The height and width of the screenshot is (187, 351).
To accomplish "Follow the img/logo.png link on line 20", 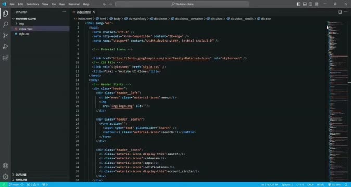I will (122, 106).
